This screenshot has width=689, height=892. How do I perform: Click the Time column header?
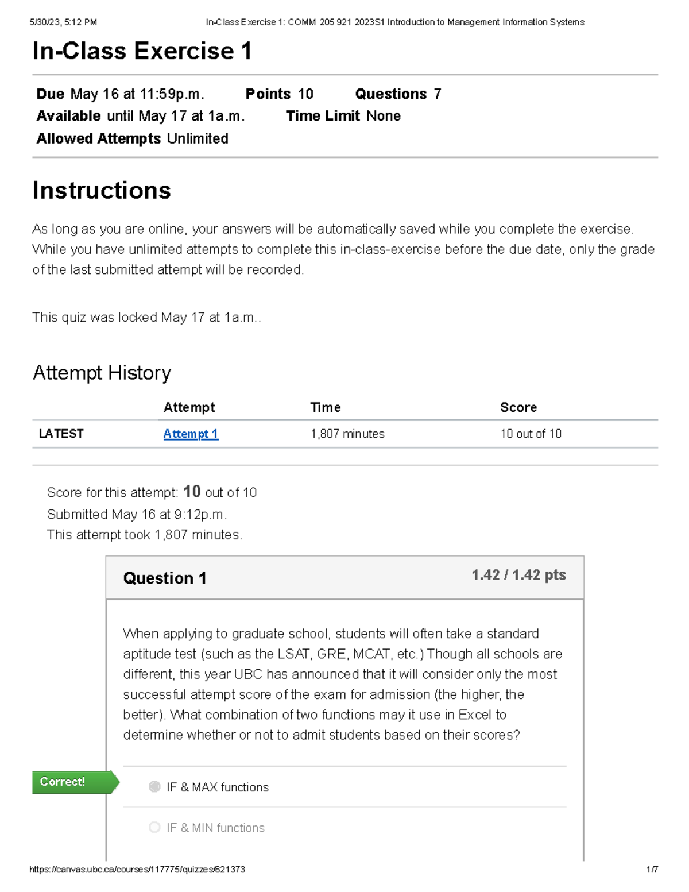[326, 408]
